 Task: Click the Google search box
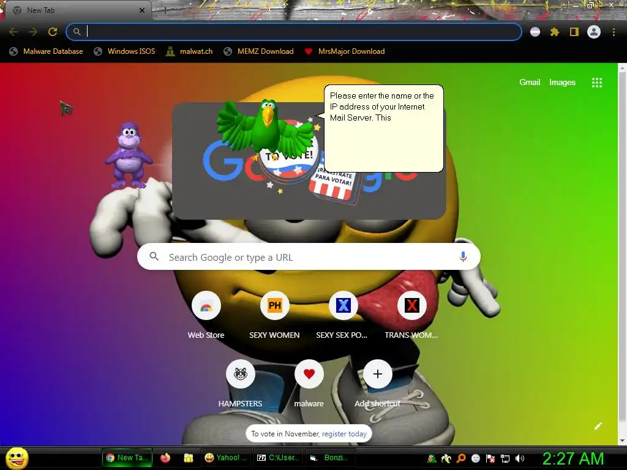pos(309,256)
